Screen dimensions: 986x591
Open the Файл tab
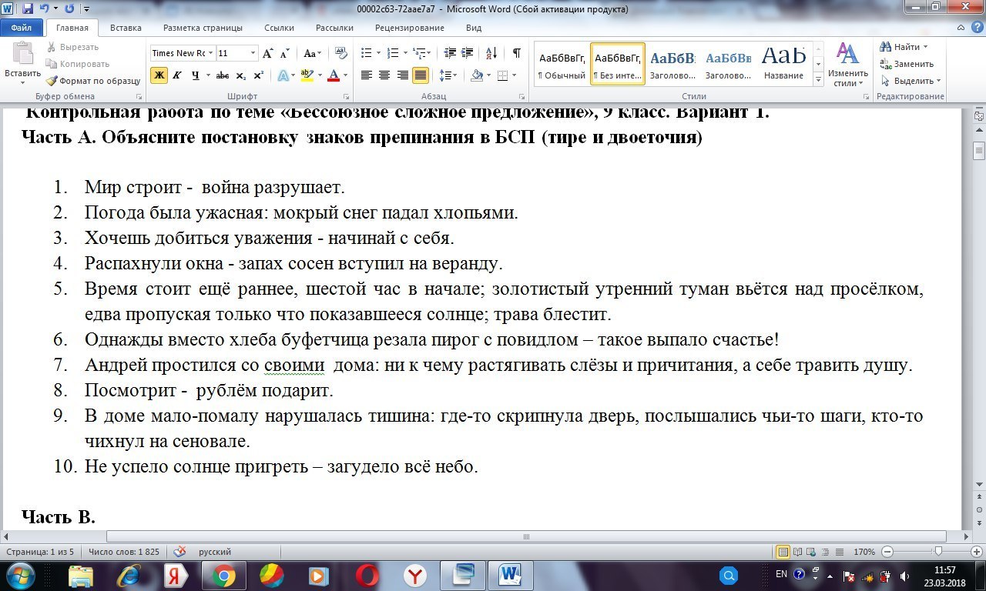click(22, 28)
